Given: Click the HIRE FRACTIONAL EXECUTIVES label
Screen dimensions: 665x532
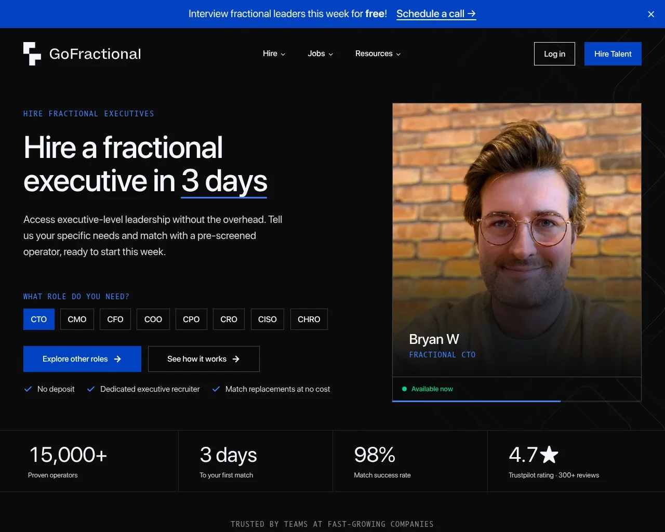Looking at the screenshot, I should point(89,114).
